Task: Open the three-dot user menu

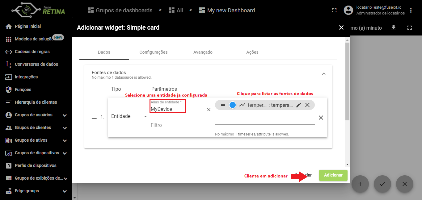Action: [x=411, y=10]
